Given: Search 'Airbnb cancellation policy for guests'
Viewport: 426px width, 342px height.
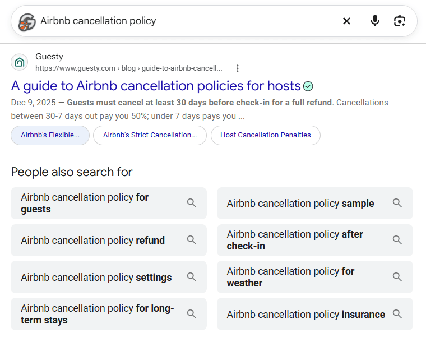Looking at the screenshot, I should 109,203.
